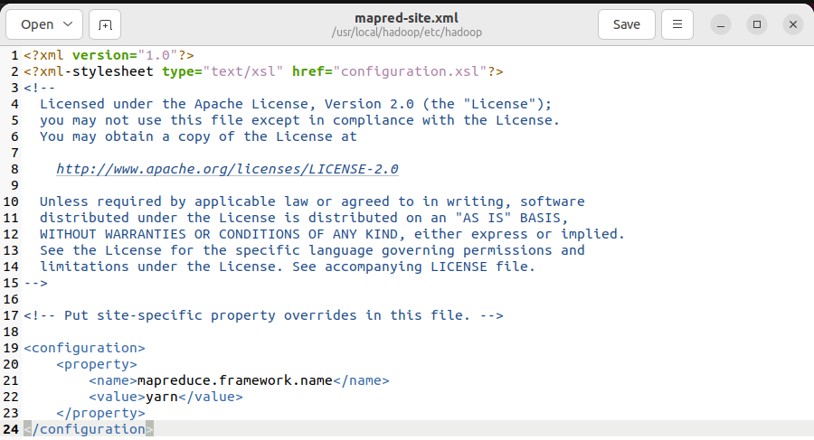The height and width of the screenshot is (440, 814).
Task: Click the closing configuration tag on line 24
Action: point(89,429)
